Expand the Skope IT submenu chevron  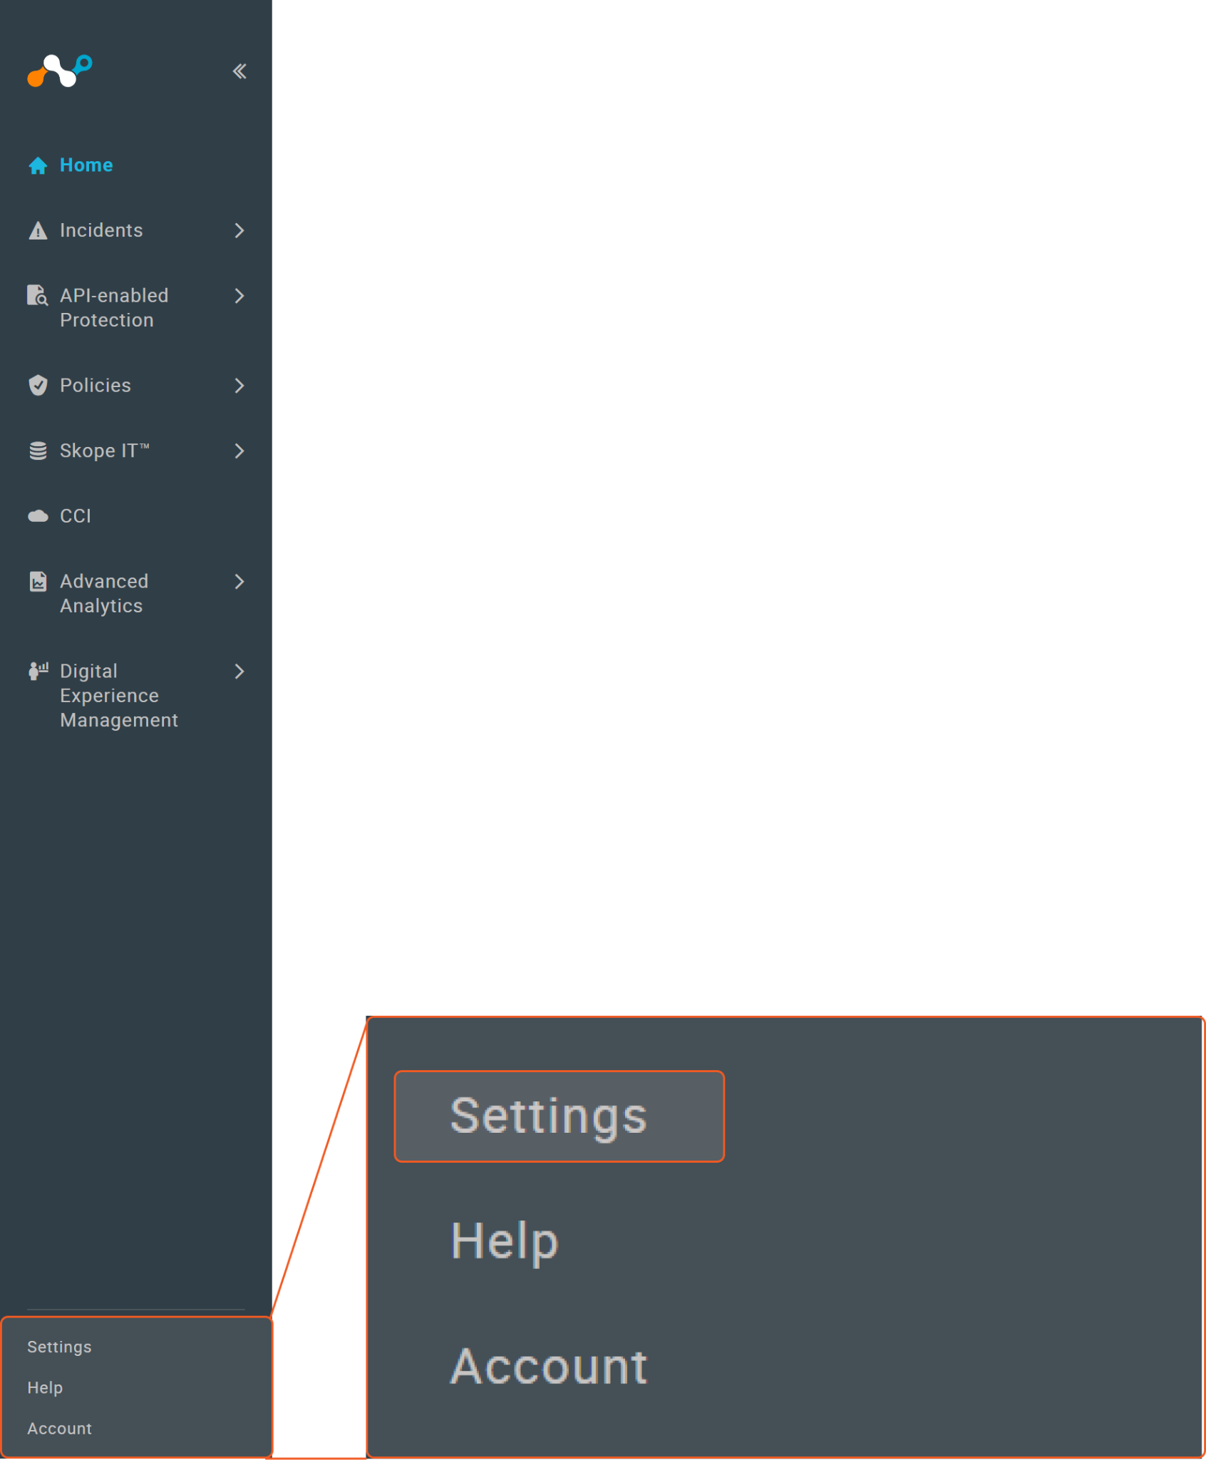(239, 451)
